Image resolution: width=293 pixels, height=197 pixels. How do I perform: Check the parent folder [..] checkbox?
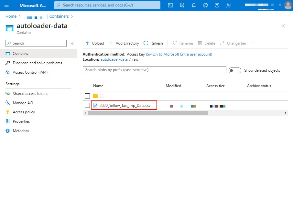[x=87, y=96]
